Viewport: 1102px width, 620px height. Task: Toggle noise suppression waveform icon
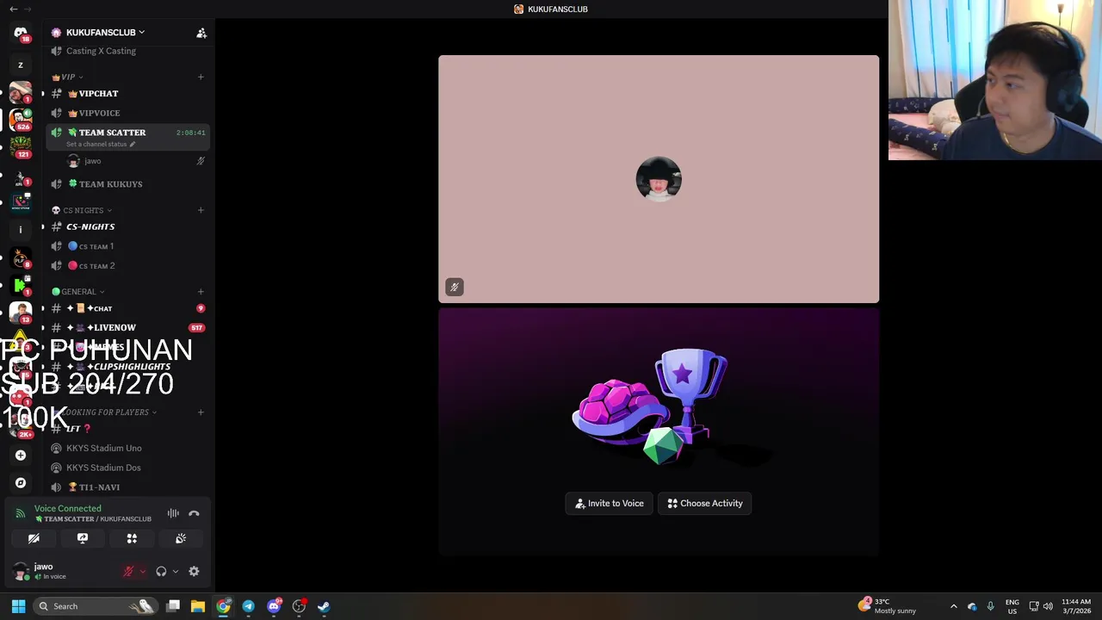tap(173, 513)
